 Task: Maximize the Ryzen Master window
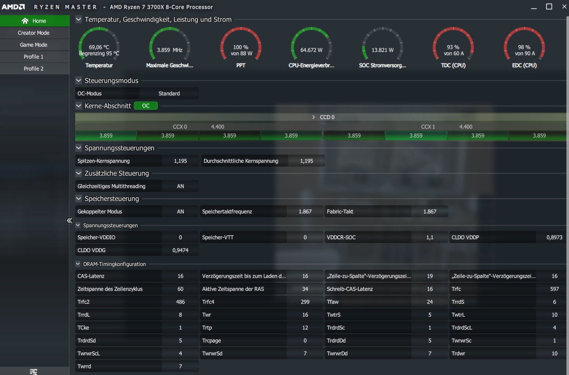click(549, 6)
